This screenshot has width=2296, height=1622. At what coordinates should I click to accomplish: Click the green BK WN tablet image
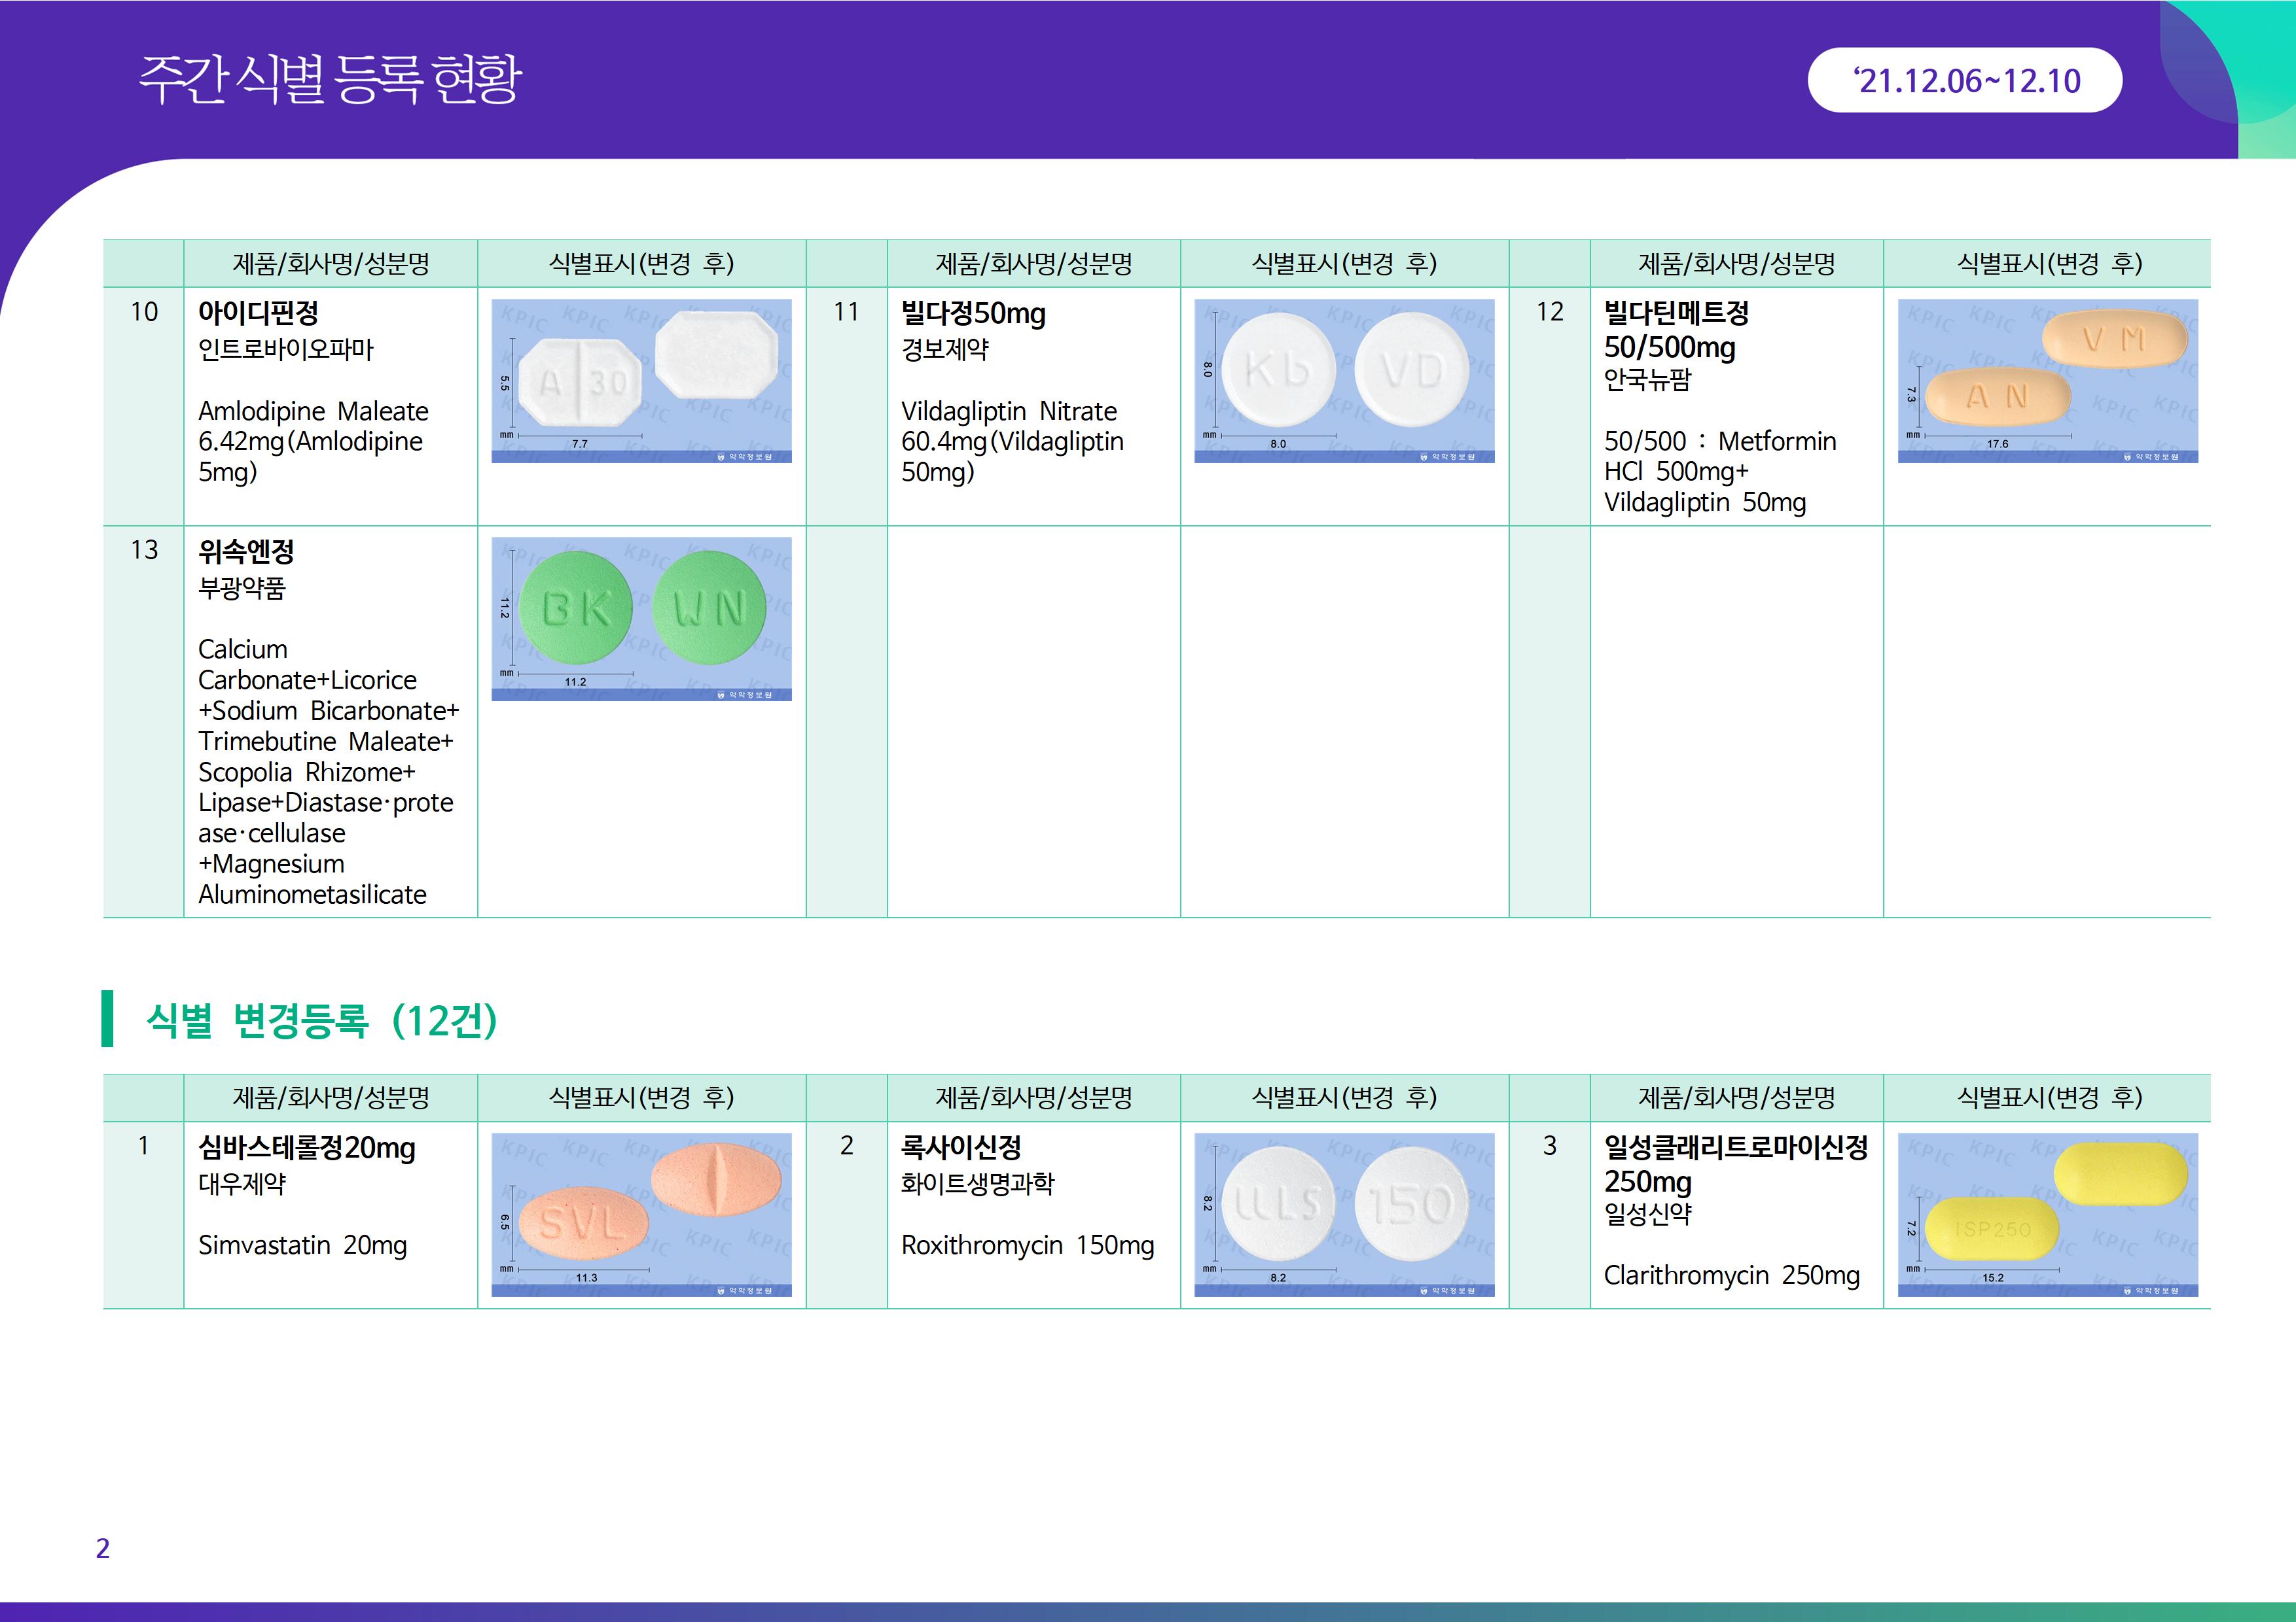point(641,619)
